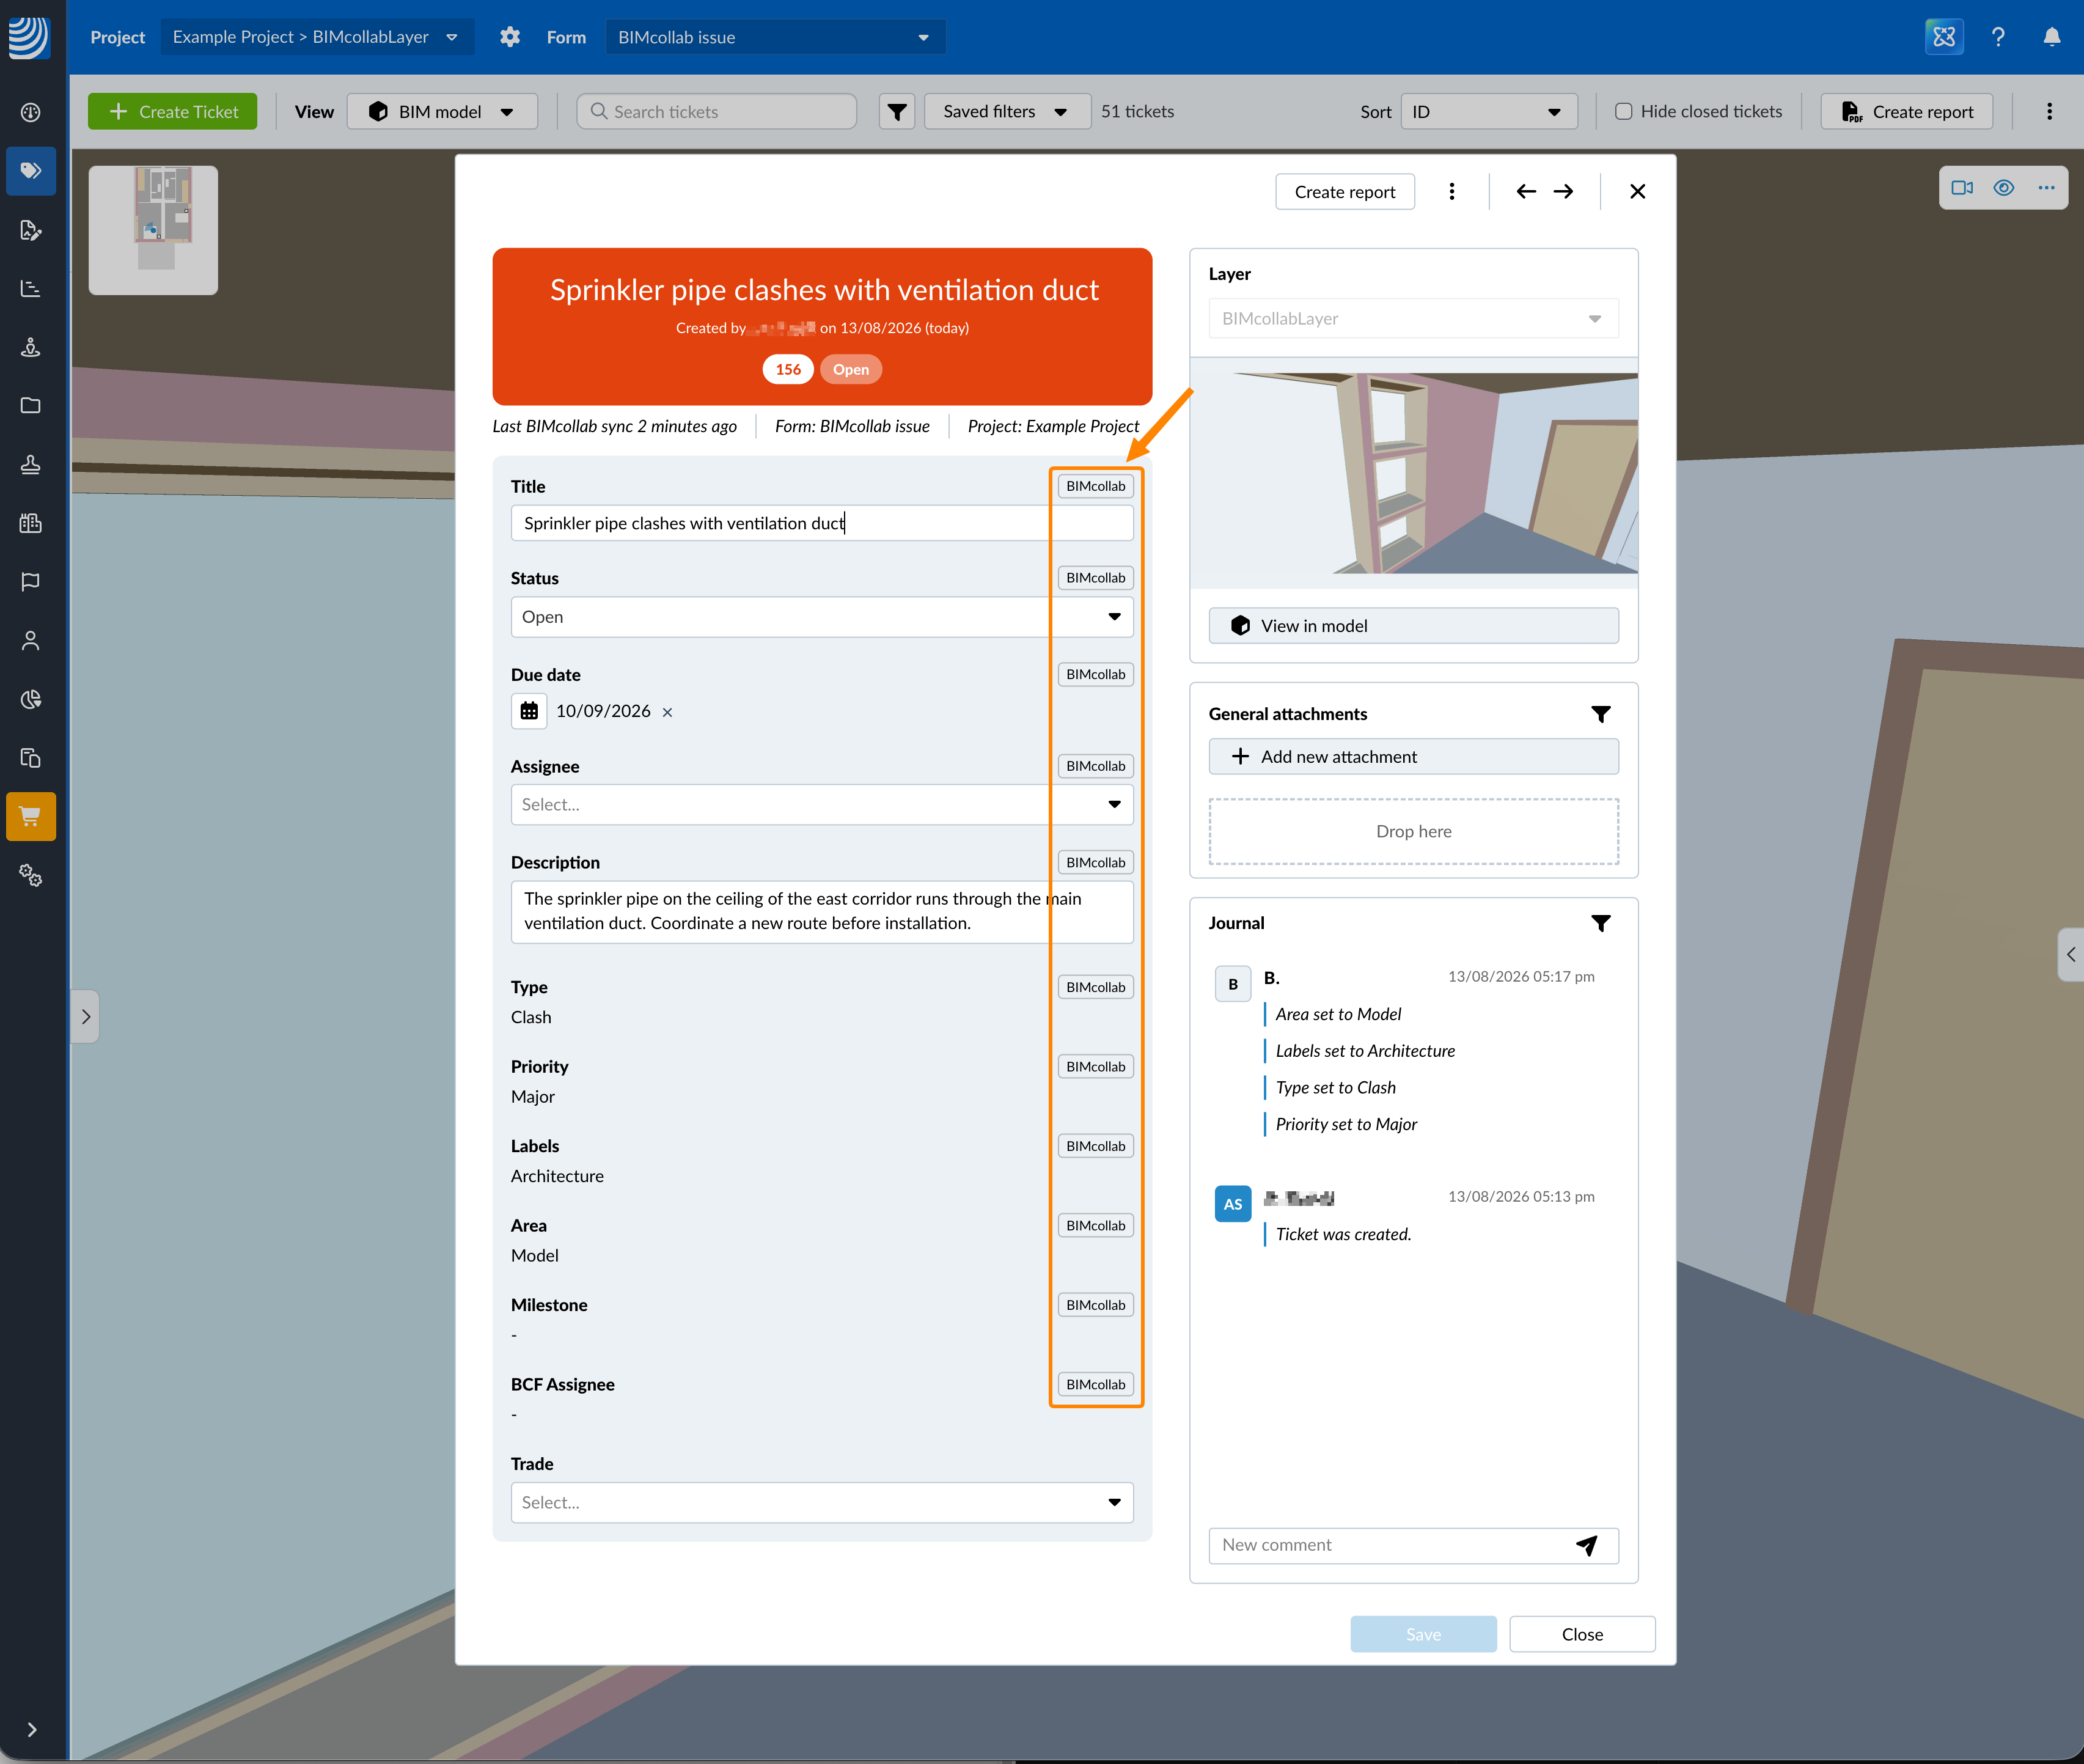Open the gears settings icon in sidebar
Image resolution: width=2084 pixels, height=1764 pixels.
(31, 876)
